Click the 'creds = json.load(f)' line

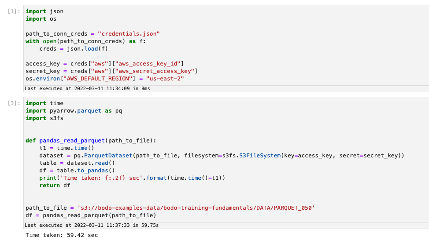pyautogui.click(x=74, y=49)
